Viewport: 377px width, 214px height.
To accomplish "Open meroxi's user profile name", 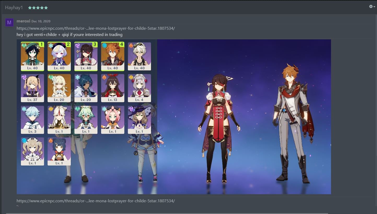I will (23, 21).
